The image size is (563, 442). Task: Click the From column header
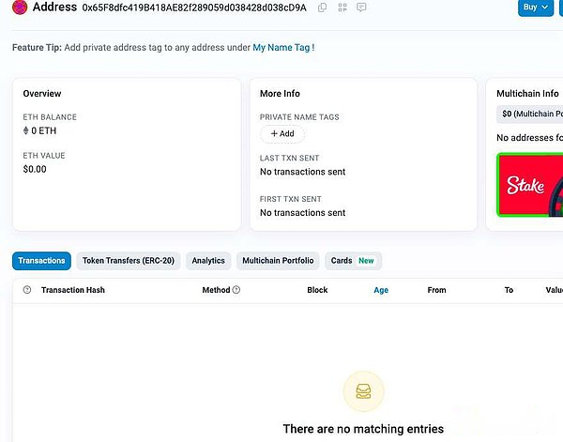click(x=436, y=290)
